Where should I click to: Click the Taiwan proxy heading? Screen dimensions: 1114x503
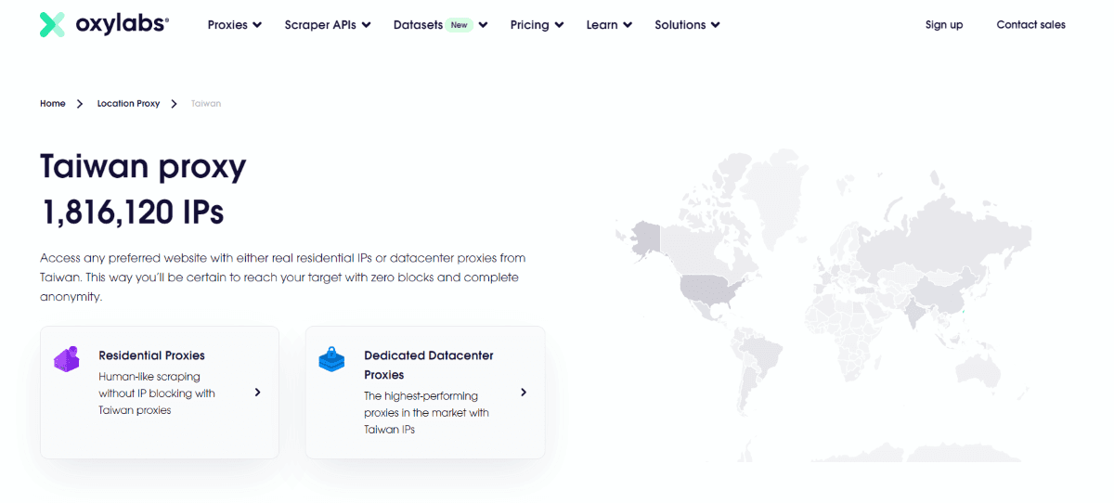click(143, 167)
